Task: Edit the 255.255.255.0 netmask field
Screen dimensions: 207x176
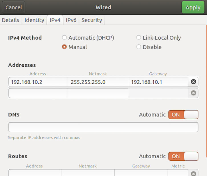Action: [x=98, y=82]
